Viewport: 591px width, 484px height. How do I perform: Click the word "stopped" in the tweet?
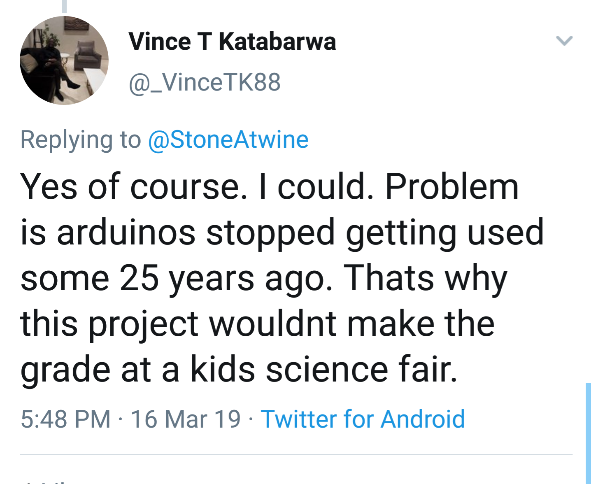click(270, 233)
